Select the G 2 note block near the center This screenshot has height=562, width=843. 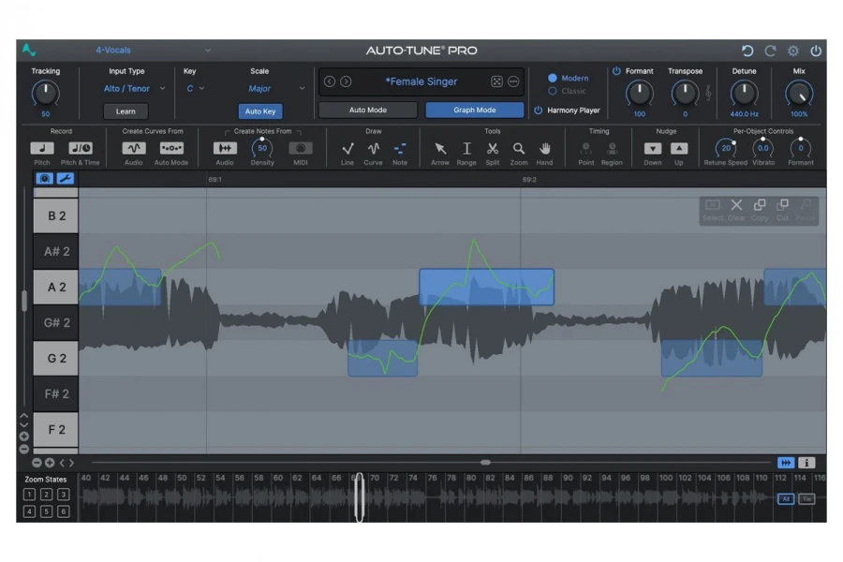click(x=383, y=358)
